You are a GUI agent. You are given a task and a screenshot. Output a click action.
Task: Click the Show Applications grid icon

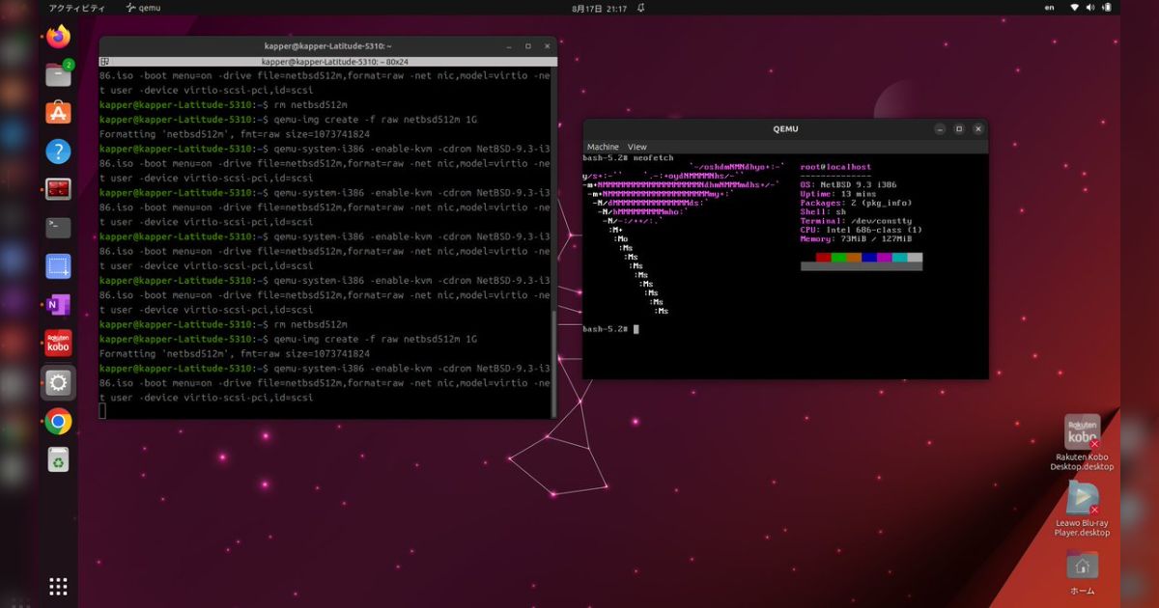(x=57, y=586)
